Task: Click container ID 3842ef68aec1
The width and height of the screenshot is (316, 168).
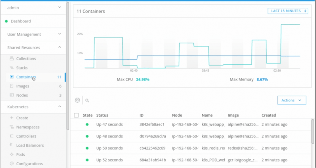Action: click(152, 124)
